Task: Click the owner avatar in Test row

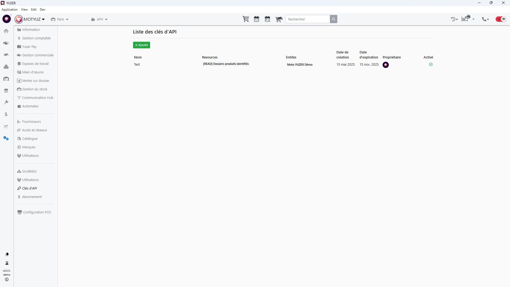Action: 385,65
